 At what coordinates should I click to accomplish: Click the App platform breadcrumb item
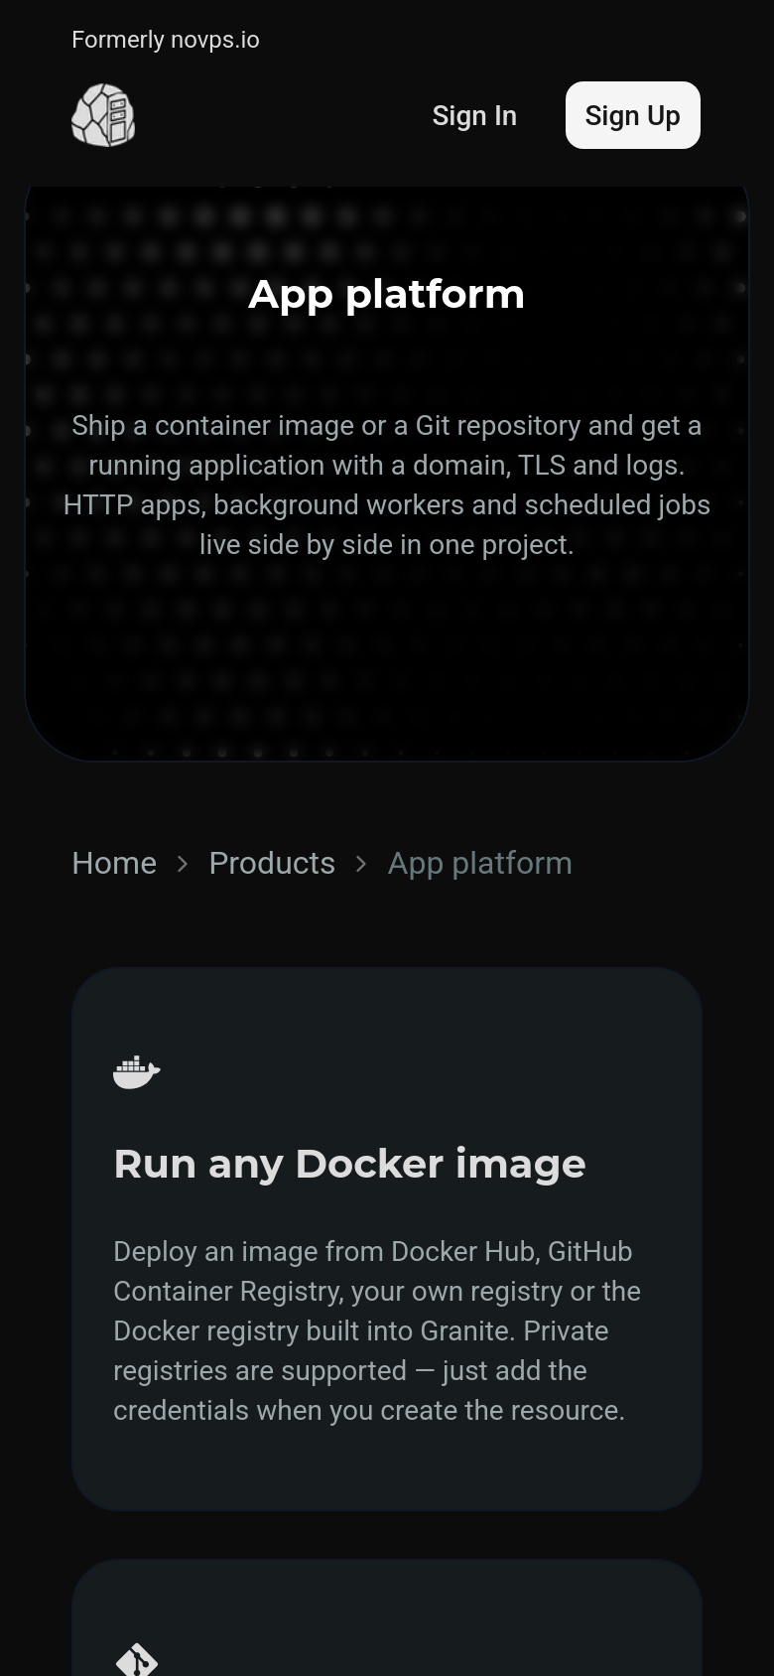pyautogui.click(x=479, y=863)
